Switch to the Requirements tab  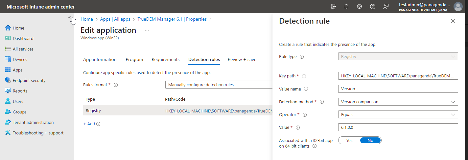[x=165, y=59]
